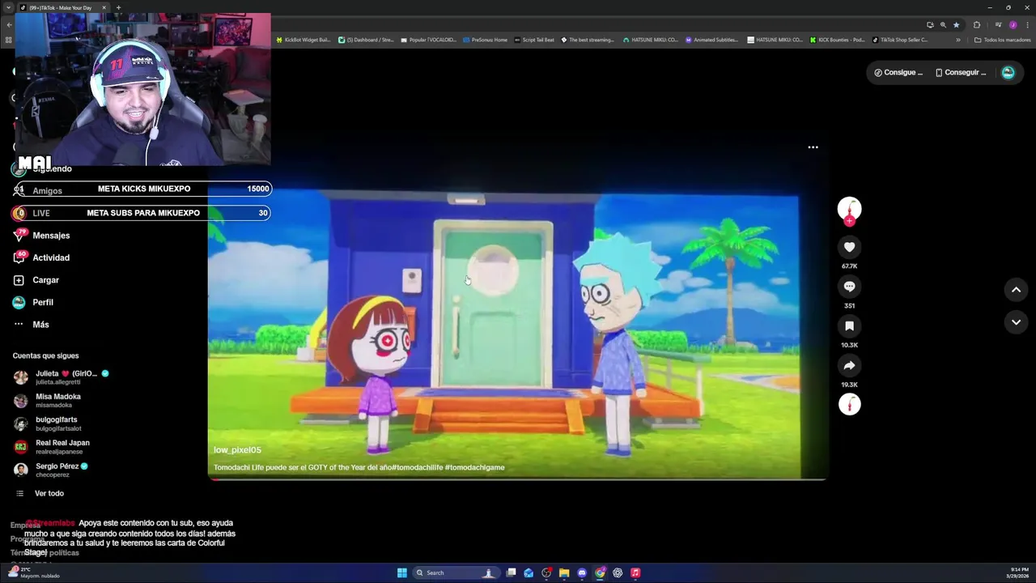This screenshot has width=1036, height=583.
Task: Seek along the video progress bar at the bottom
Action: pos(517,479)
